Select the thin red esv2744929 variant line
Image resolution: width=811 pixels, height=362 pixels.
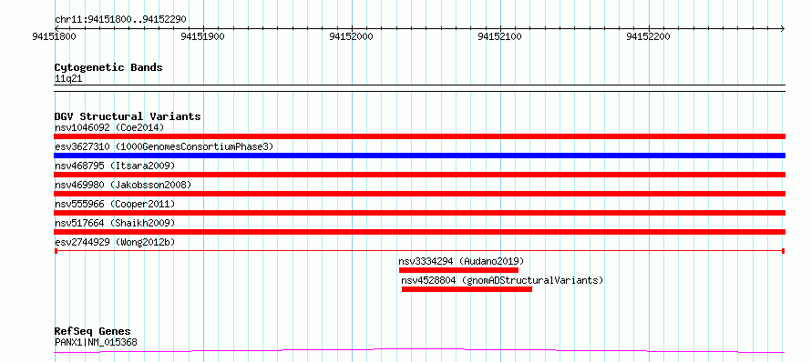coord(419,250)
